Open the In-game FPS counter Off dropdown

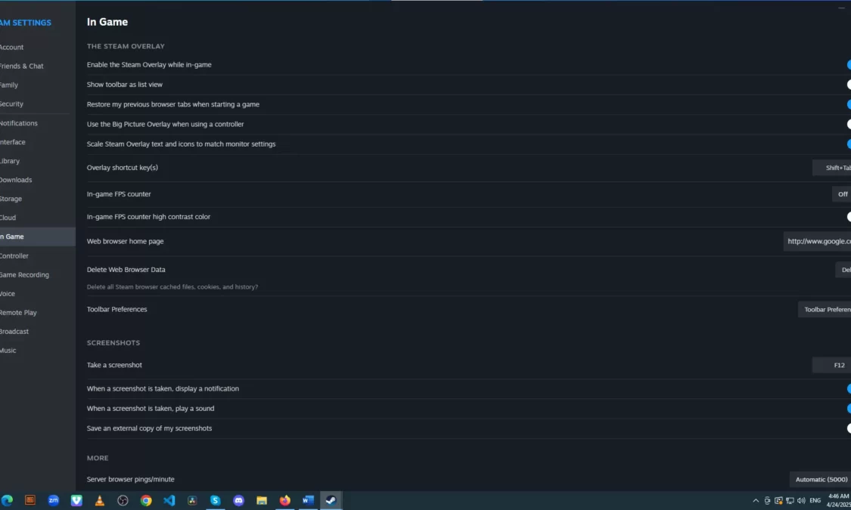(842, 194)
